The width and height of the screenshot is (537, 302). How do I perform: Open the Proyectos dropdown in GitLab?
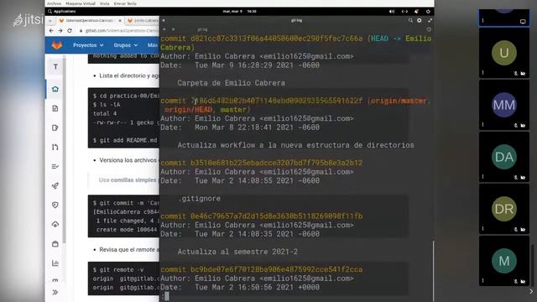click(88, 45)
